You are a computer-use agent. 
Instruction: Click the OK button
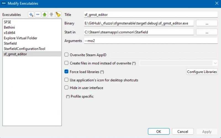[x=159, y=132]
